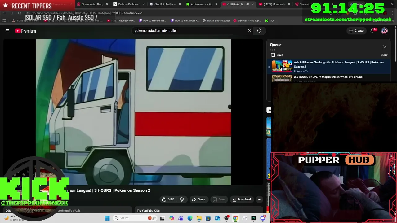The image size is (397, 223).
Task: Close the Orders – Dashboard tab
Action: [x=143, y=4]
